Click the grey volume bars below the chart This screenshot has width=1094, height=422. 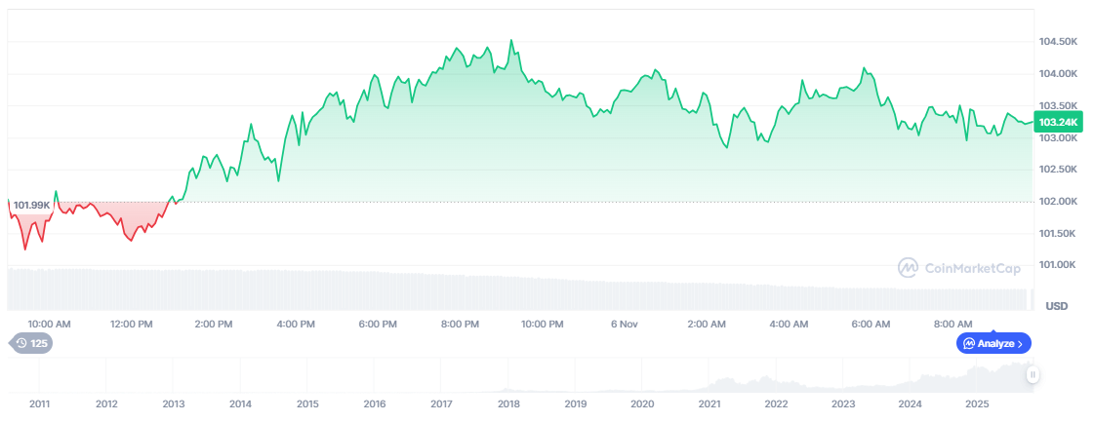[488, 290]
